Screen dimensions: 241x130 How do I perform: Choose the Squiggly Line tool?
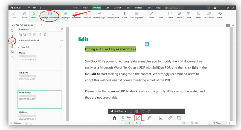pyautogui.click(x=113, y=15)
